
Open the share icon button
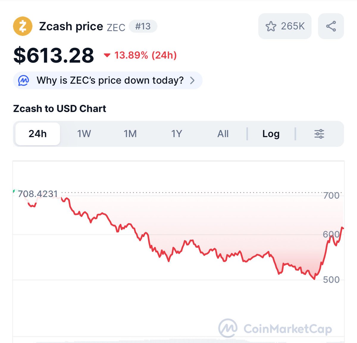331,26
